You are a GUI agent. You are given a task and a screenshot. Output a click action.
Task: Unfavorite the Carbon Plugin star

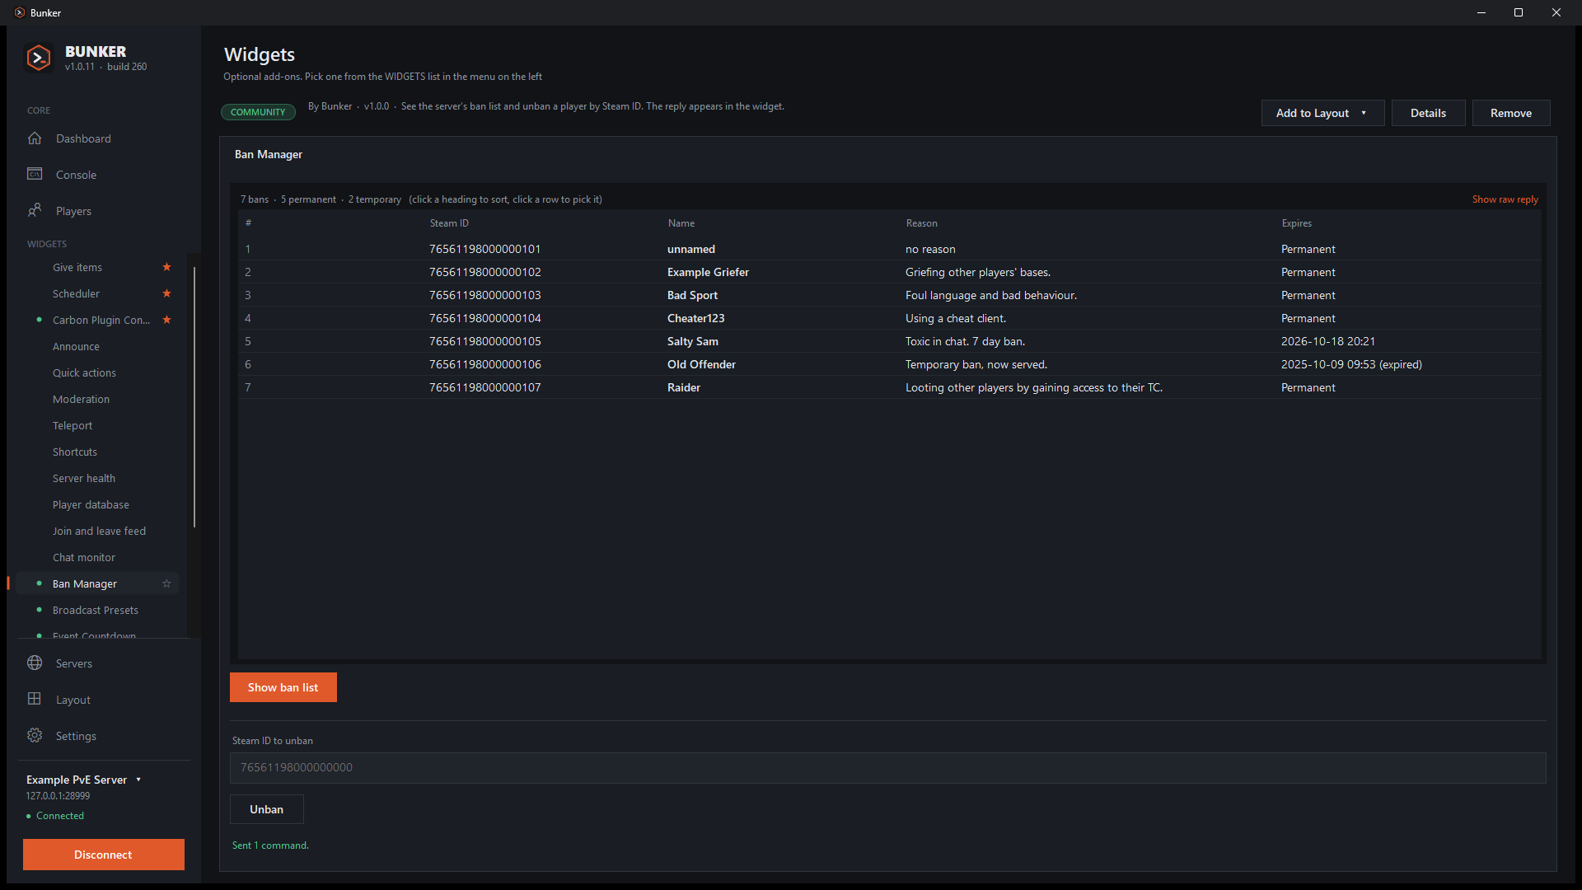click(166, 320)
